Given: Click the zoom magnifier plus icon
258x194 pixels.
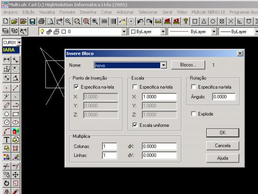Looking at the screenshot, I should (95, 21).
